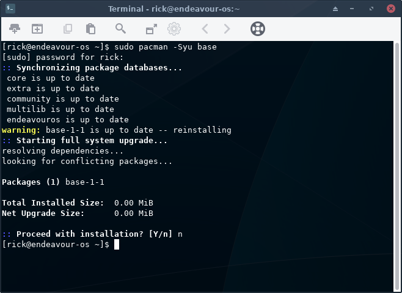This screenshot has height=293, width=402.
Task: Click the window title 'Terminal - rick@endeavour-os:~'
Action: pos(174,9)
